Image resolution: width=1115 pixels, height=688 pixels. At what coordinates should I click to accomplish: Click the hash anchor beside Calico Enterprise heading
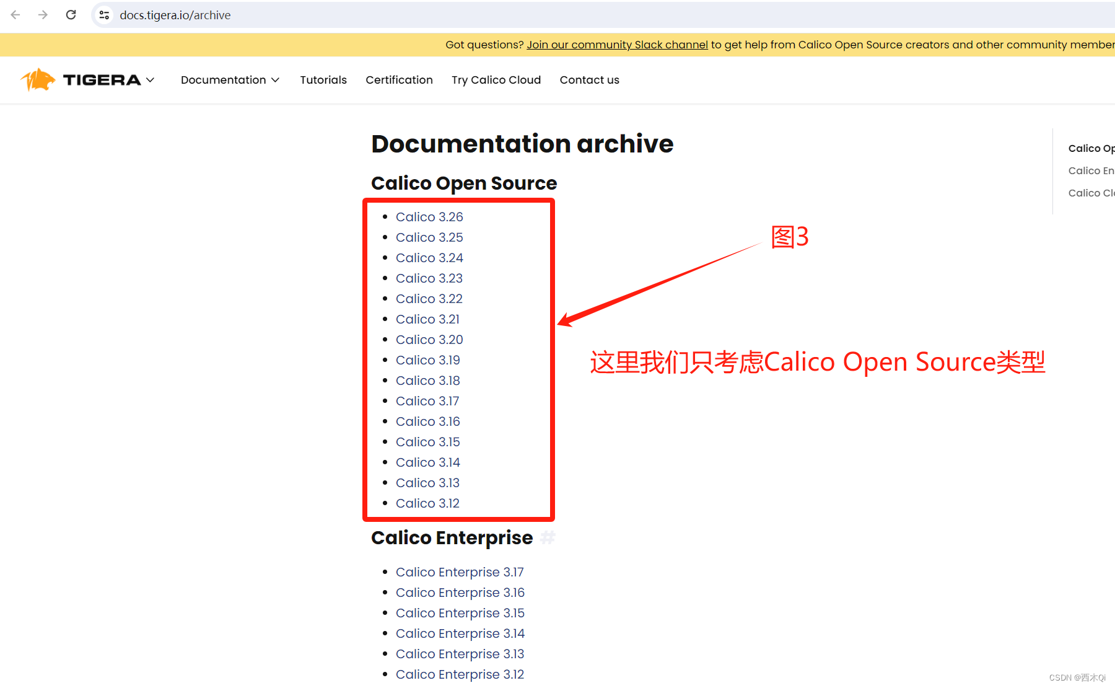pos(548,538)
